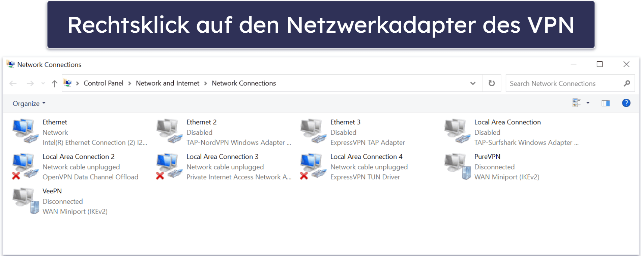This screenshot has height=256, width=641.
Task: Click Network and Internet breadcrumb
Action: pos(168,83)
